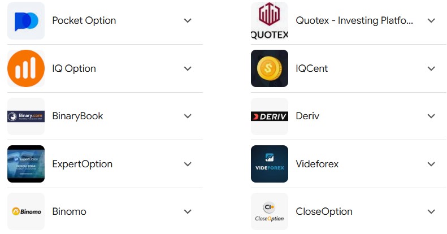Click the ExpertOption name text

click(x=82, y=164)
